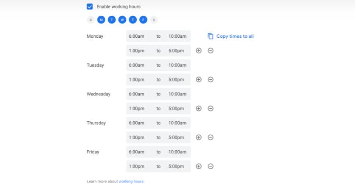The image size is (355, 196).
Task: Add another time period for Friday
Action: coord(198,166)
